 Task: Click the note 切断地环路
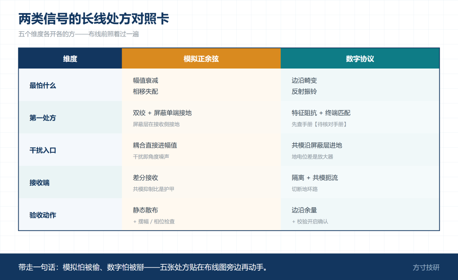304,189
